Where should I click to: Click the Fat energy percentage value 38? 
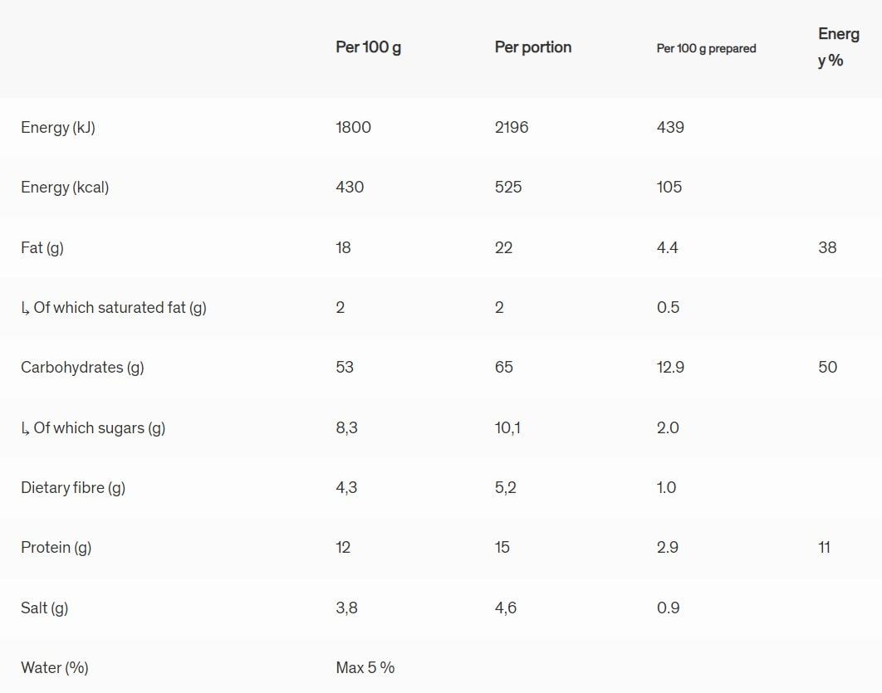[827, 247]
